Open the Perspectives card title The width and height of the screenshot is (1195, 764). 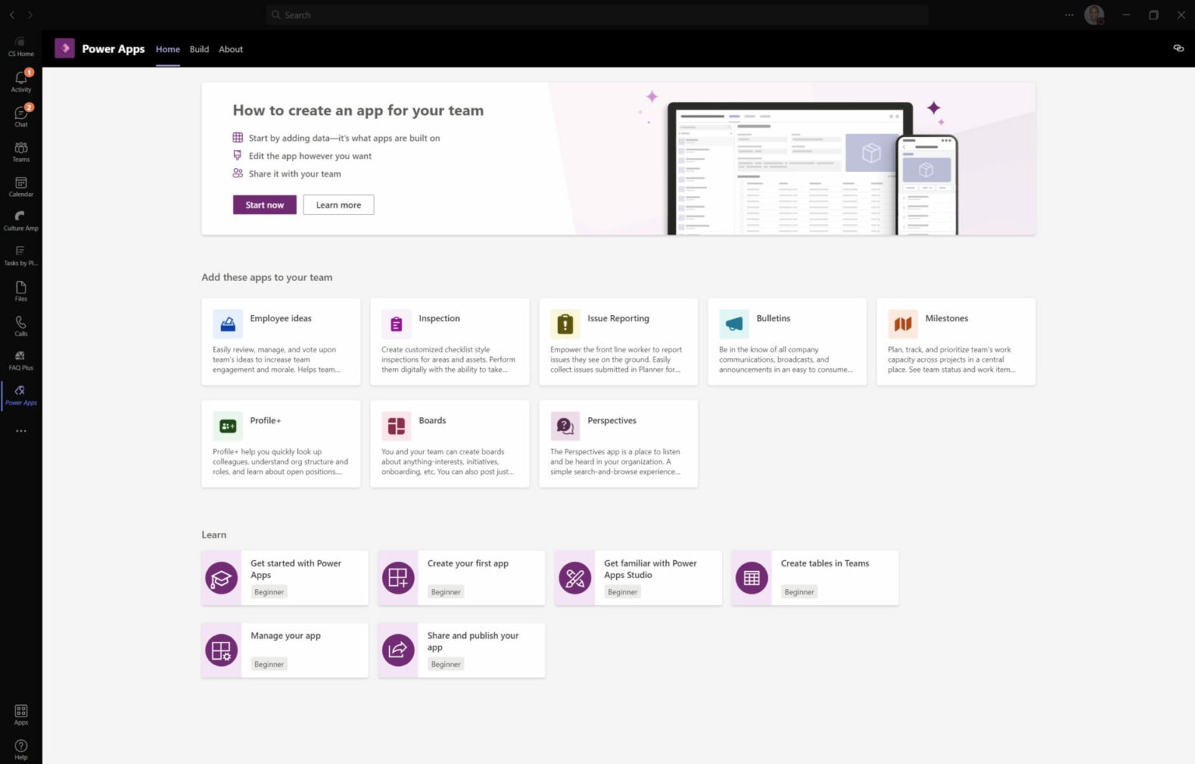[612, 420]
